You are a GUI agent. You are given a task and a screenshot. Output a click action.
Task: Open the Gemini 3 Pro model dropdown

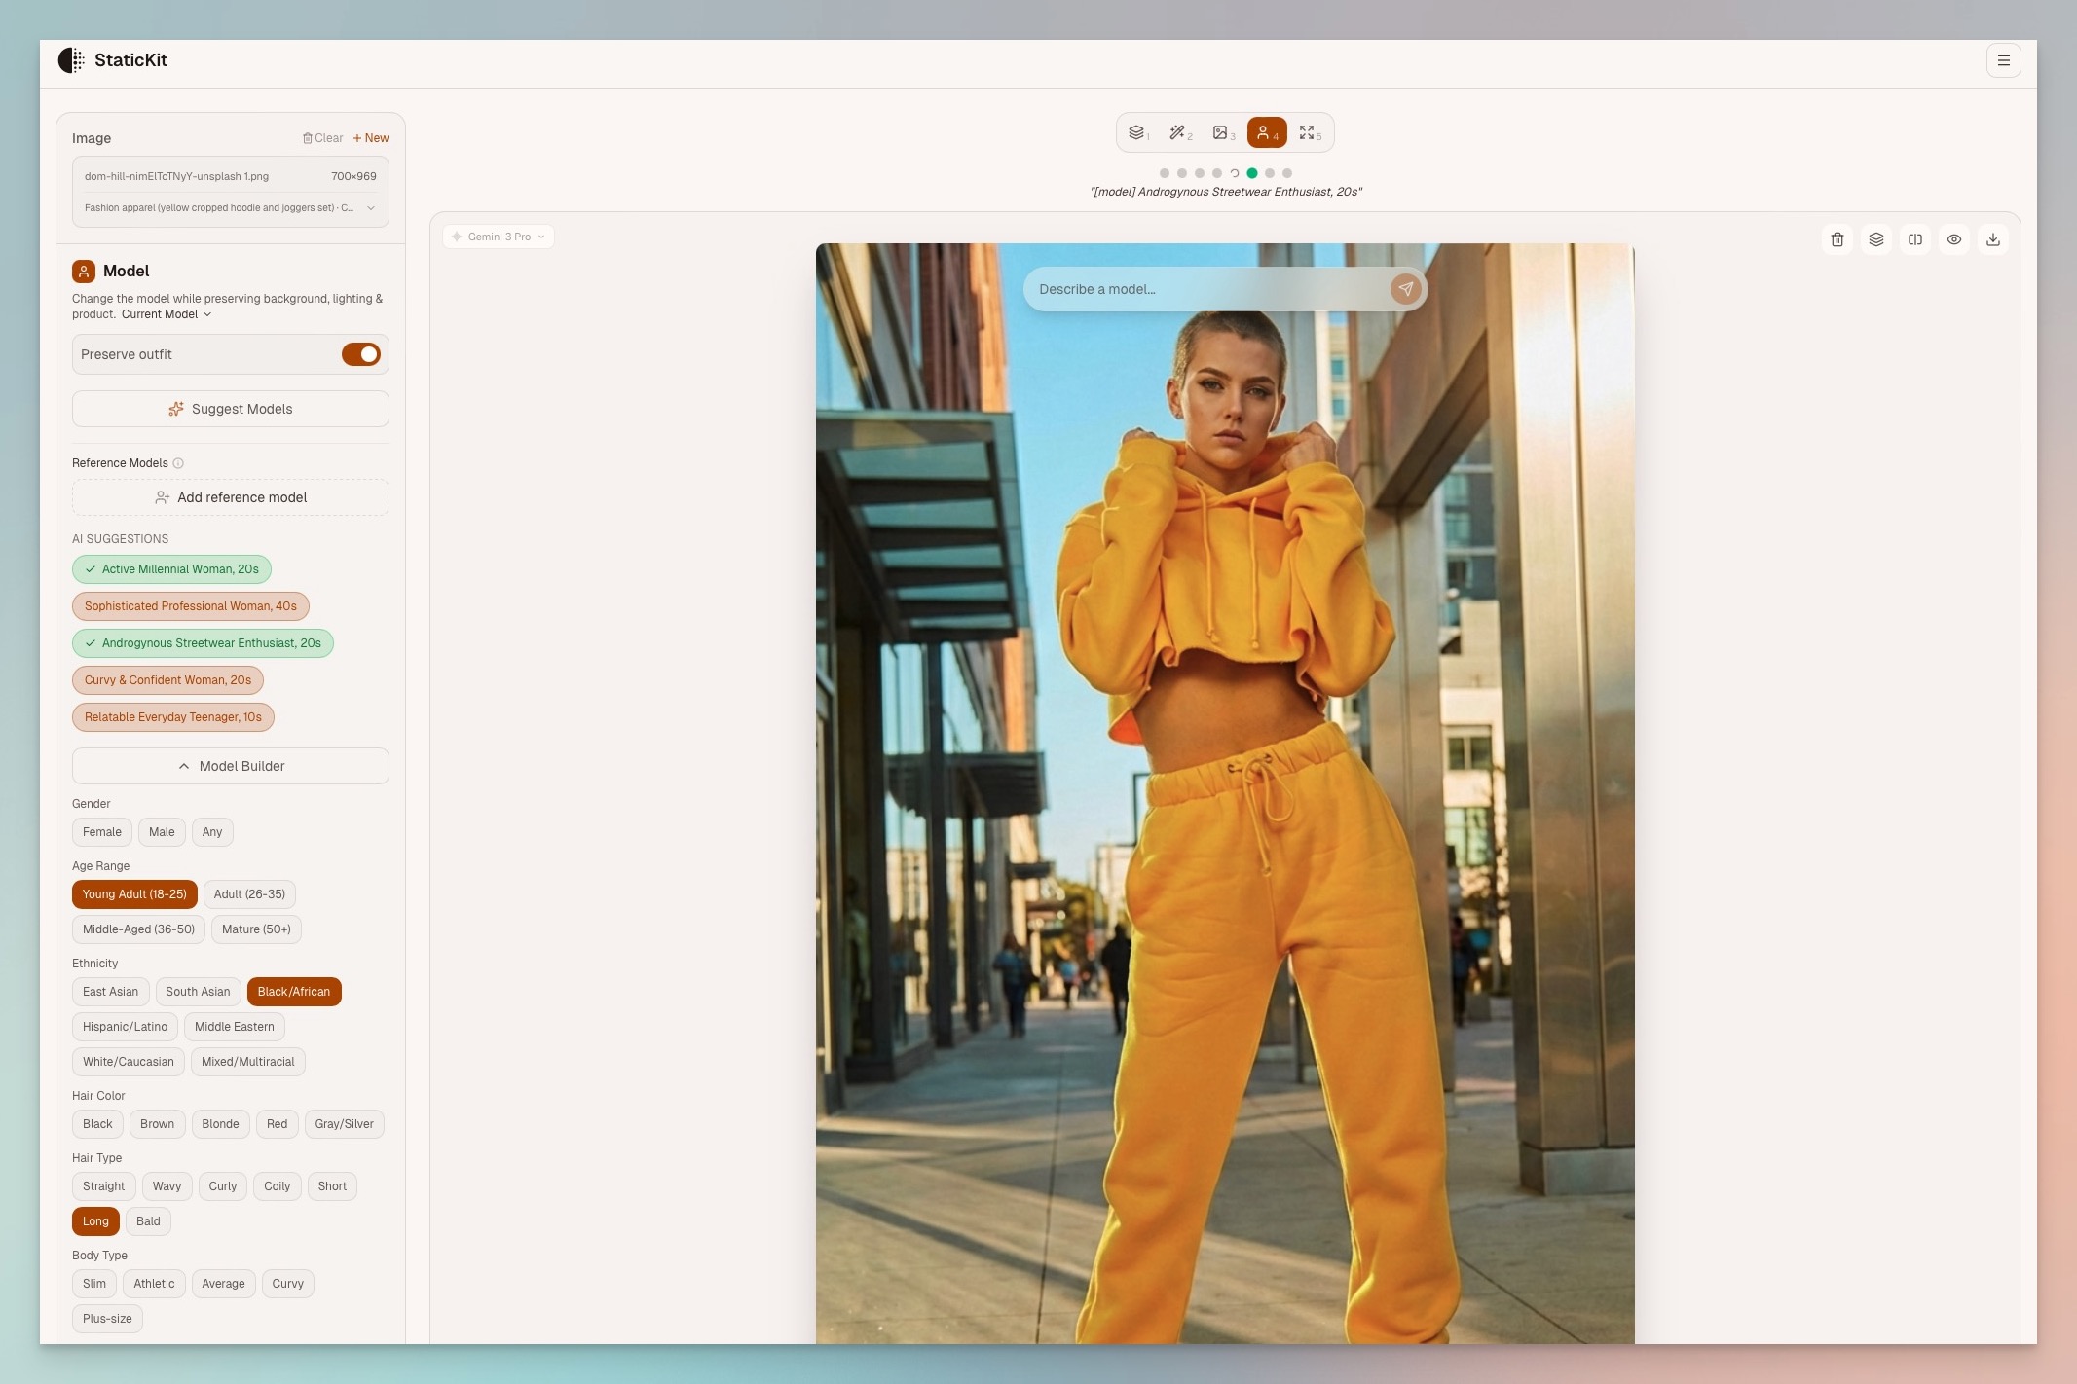point(499,237)
